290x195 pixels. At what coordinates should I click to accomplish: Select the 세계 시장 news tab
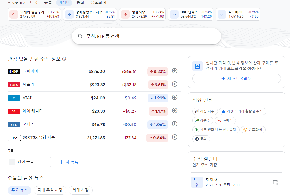click(81, 190)
